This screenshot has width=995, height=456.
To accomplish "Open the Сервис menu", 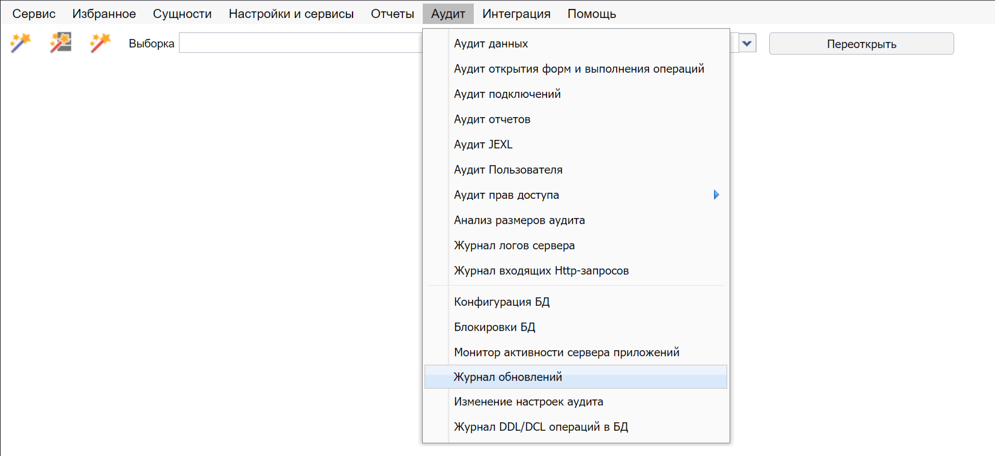I will [34, 14].
